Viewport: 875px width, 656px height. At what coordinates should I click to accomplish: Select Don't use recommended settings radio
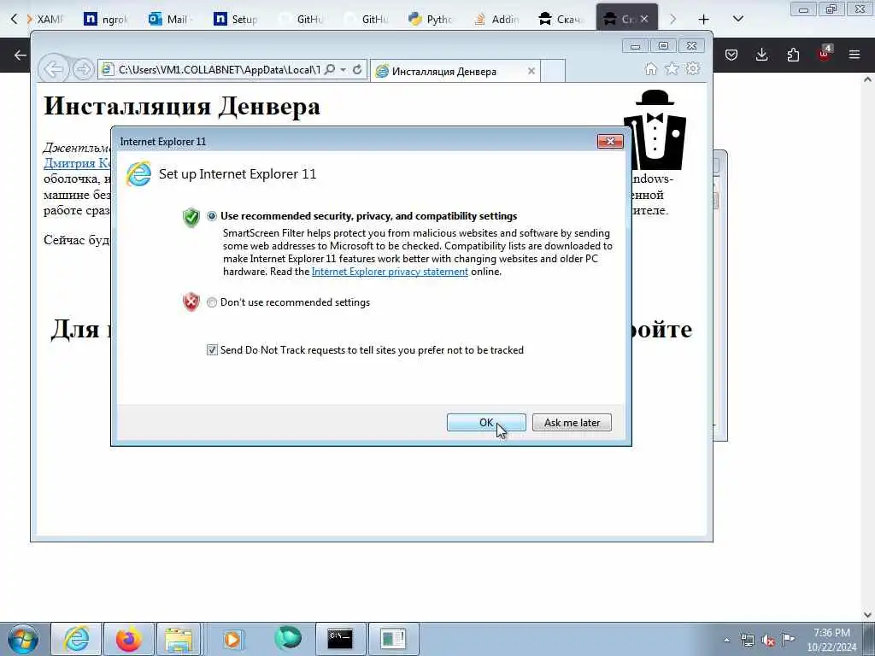(212, 302)
